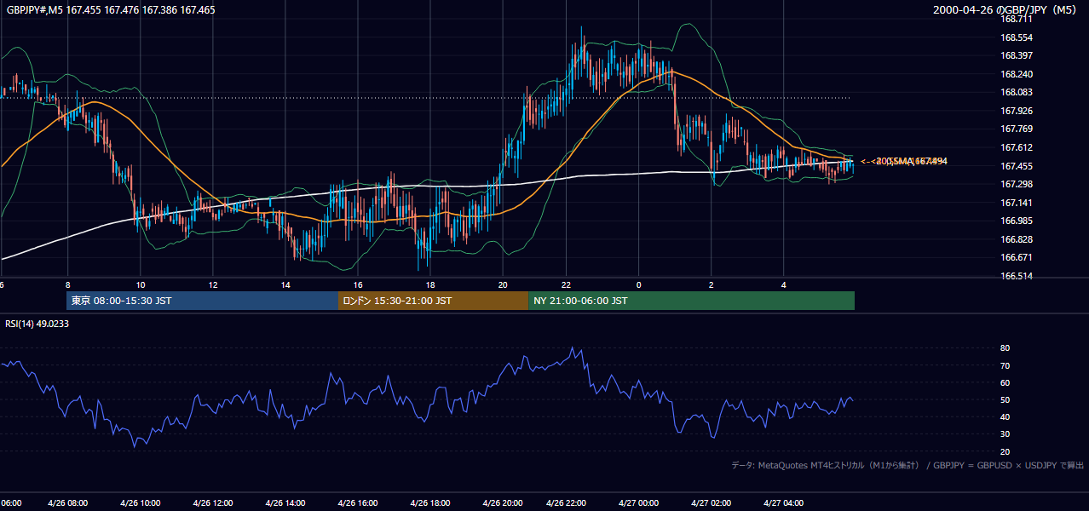Click the hour 16 tick under the price chart
The image size is (1089, 511).
coord(358,285)
